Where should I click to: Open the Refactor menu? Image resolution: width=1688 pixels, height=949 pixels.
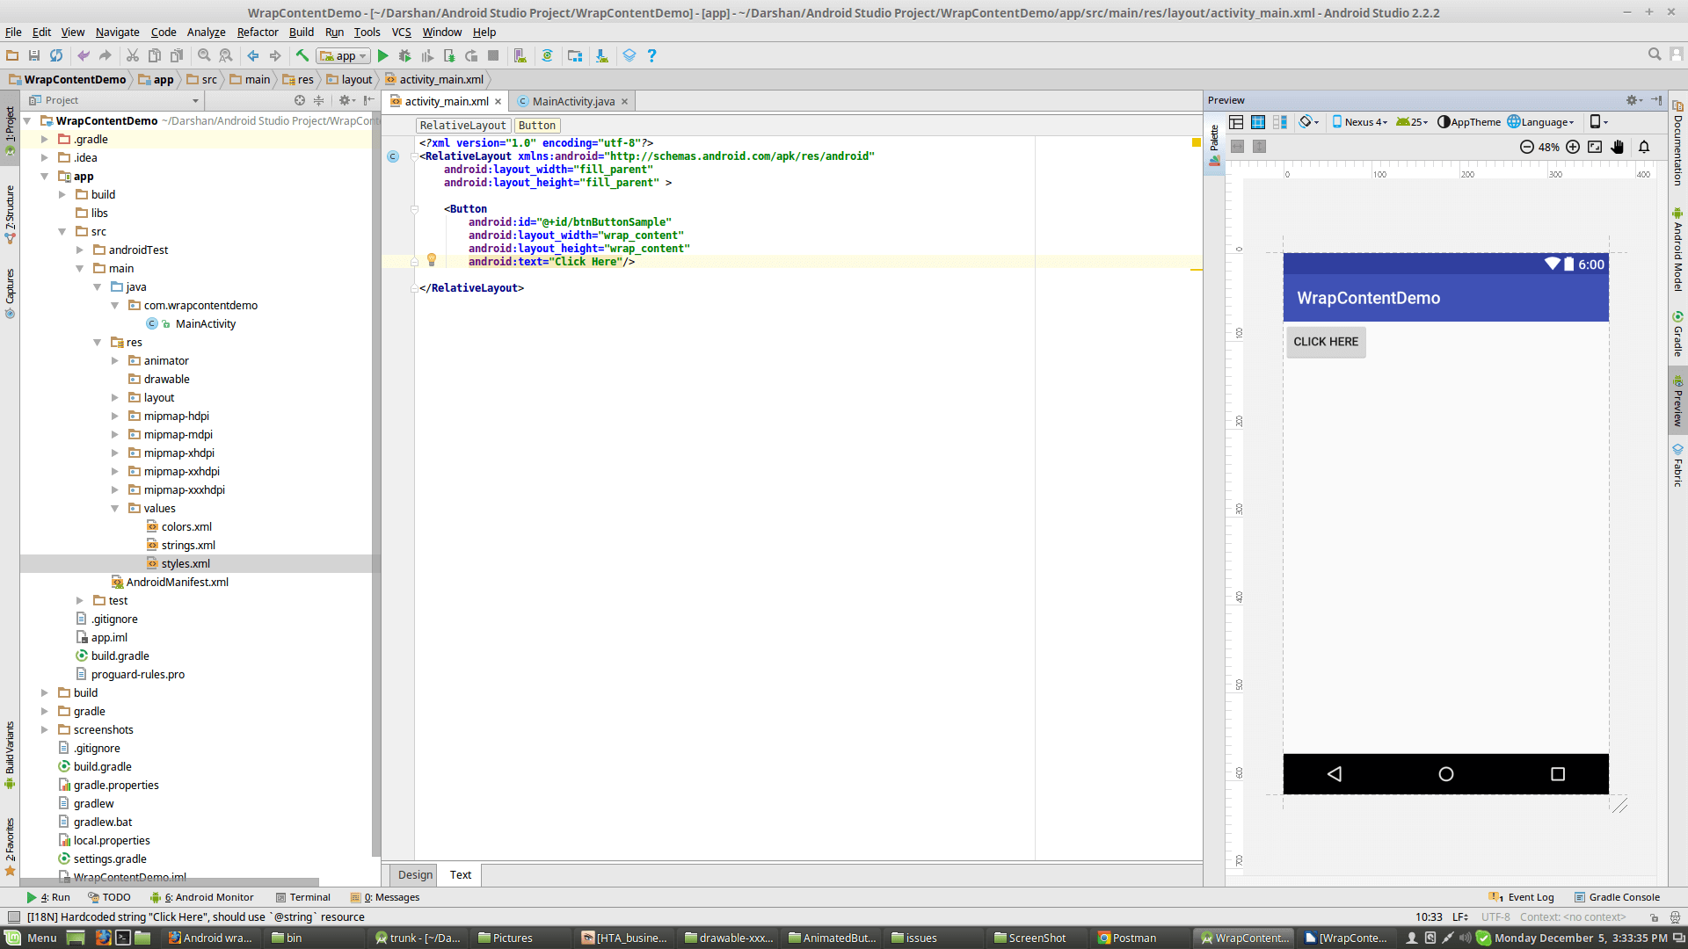tap(257, 32)
